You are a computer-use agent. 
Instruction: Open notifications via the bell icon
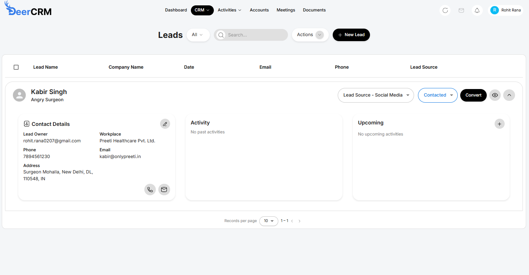tap(477, 10)
